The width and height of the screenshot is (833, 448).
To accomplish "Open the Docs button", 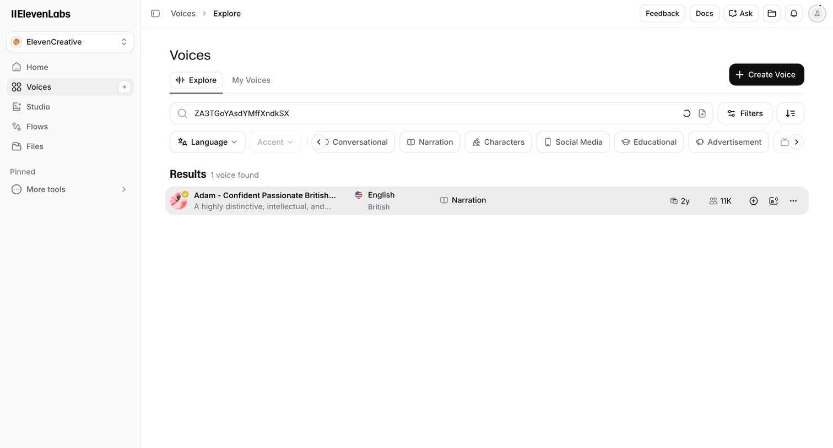I will (x=704, y=13).
